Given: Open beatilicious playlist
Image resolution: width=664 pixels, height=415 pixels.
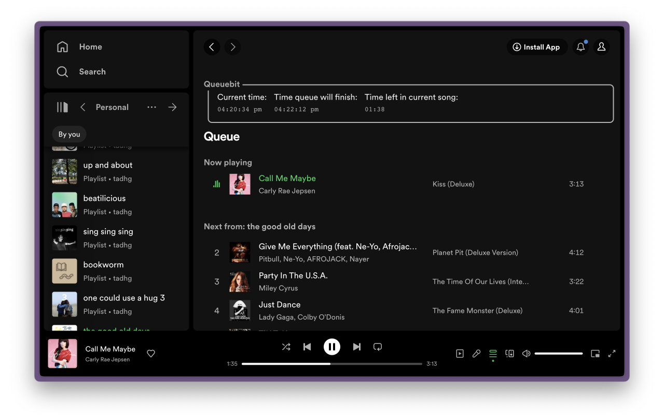Looking at the screenshot, I should point(117,204).
